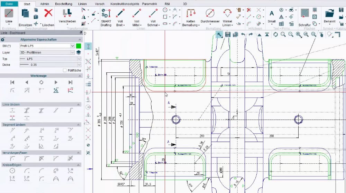Screen dimensions: 346x193
Task: Click the green style color swatch
Action: coord(79,46)
